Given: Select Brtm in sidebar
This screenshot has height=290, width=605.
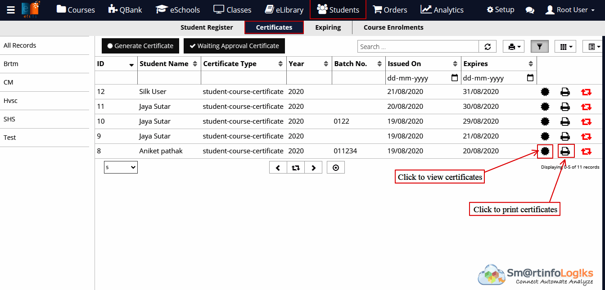Looking at the screenshot, I should 45,64.
